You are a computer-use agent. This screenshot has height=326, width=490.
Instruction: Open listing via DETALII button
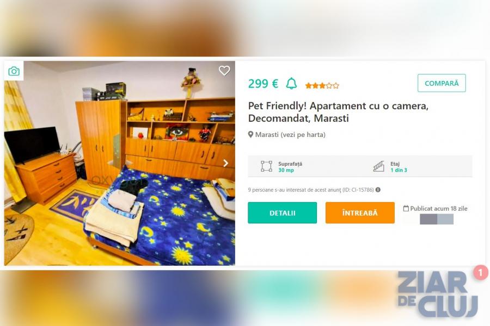[282, 213]
